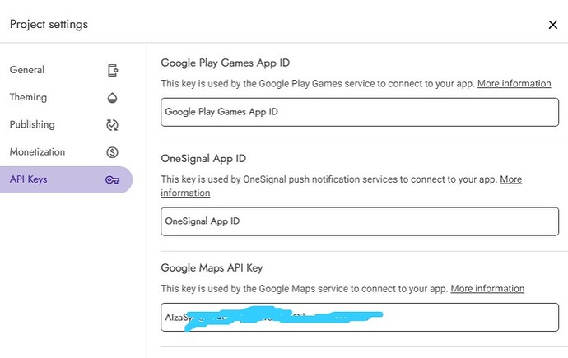The image size is (568, 358).
Task: Click the Google Play Games App ID heading
Action: 226,63
